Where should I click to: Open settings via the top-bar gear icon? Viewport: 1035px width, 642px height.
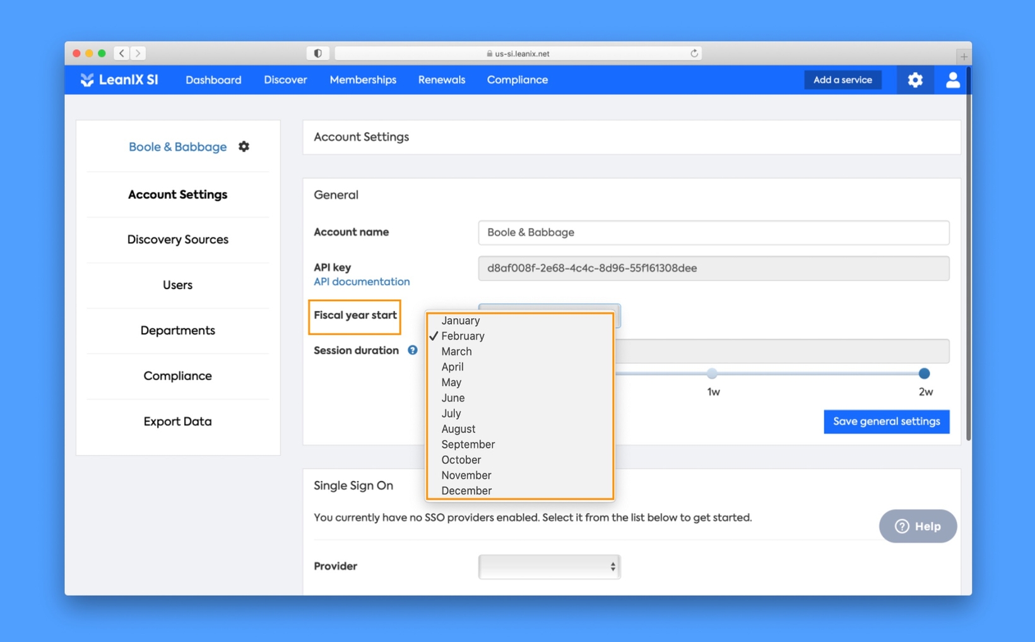click(914, 80)
